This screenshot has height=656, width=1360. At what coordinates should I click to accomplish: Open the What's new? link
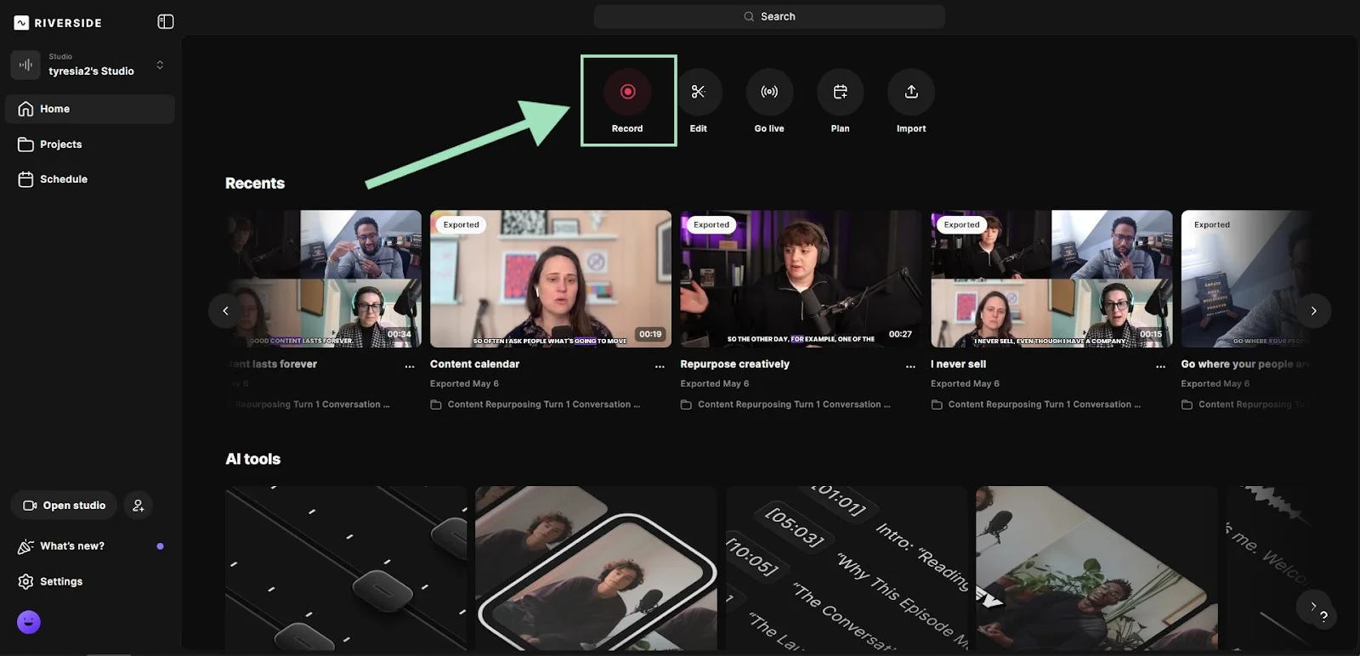click(x=72, y=546)
